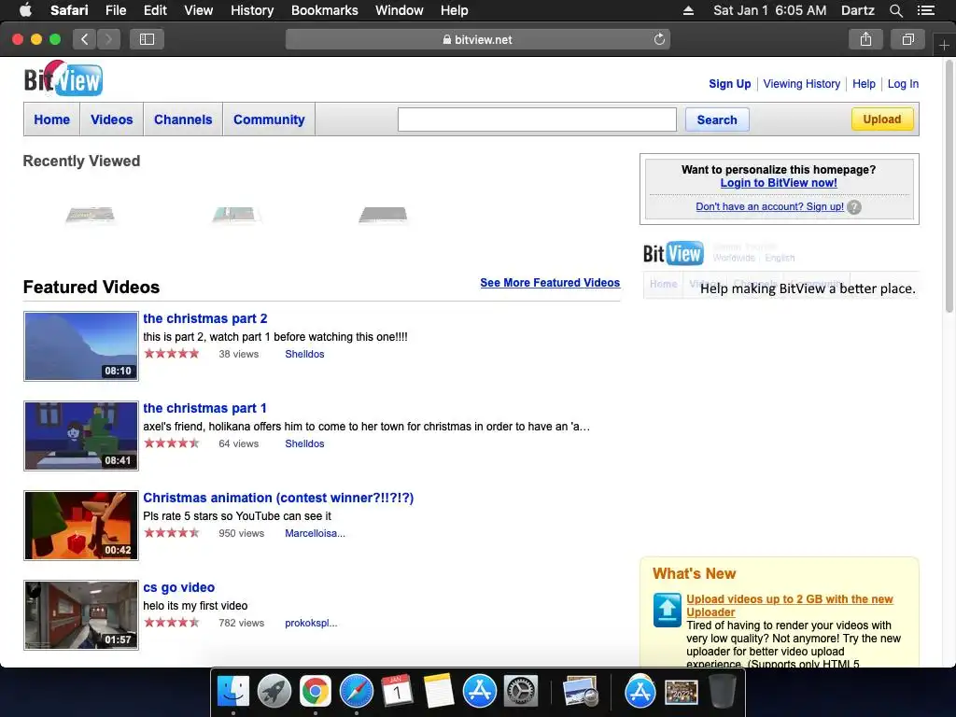This screenshot has height=717, width=956.
Task: Click Don't have an account Sign up link
Action: pos(769,206)
